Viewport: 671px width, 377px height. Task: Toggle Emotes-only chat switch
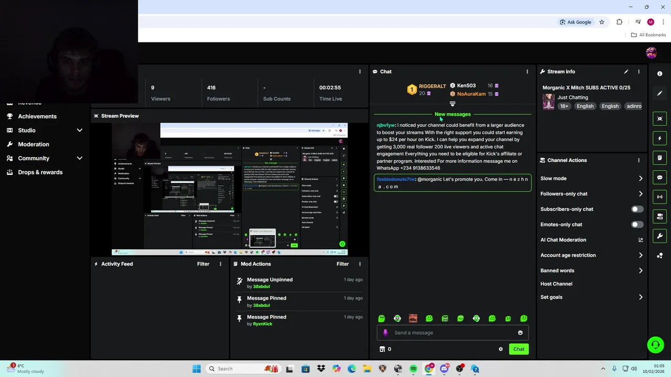tap(636, 225)
